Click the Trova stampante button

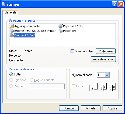click(103, 59)
